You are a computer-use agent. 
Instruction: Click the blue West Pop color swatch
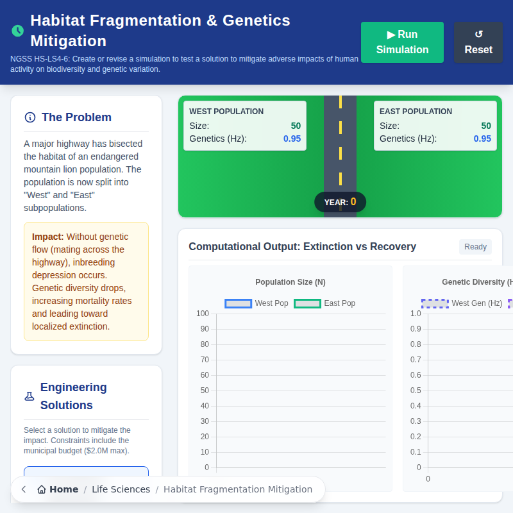tap(238, 303)
